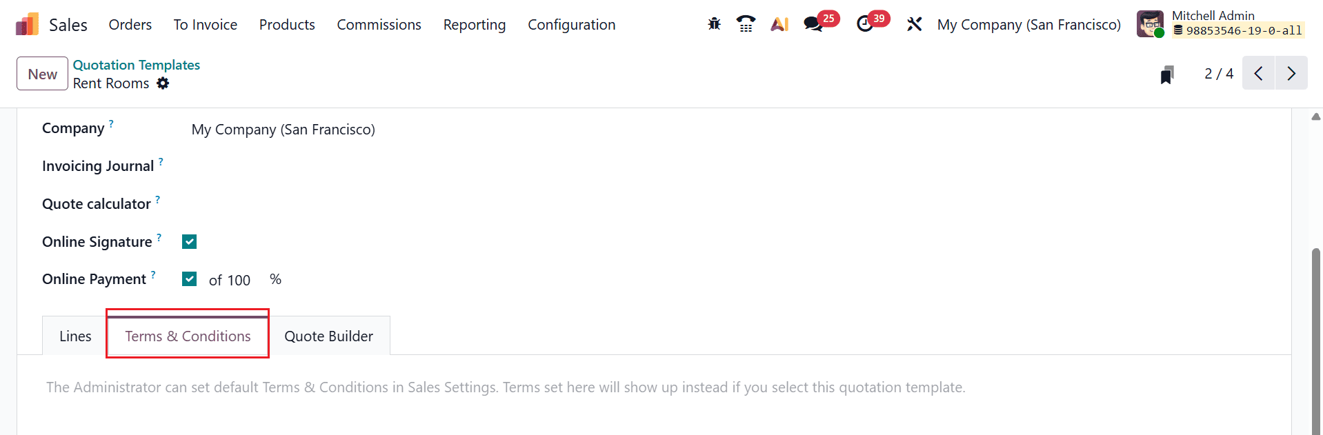
Task: Open the Commissions menu
Action: click(x=379, y=24)
